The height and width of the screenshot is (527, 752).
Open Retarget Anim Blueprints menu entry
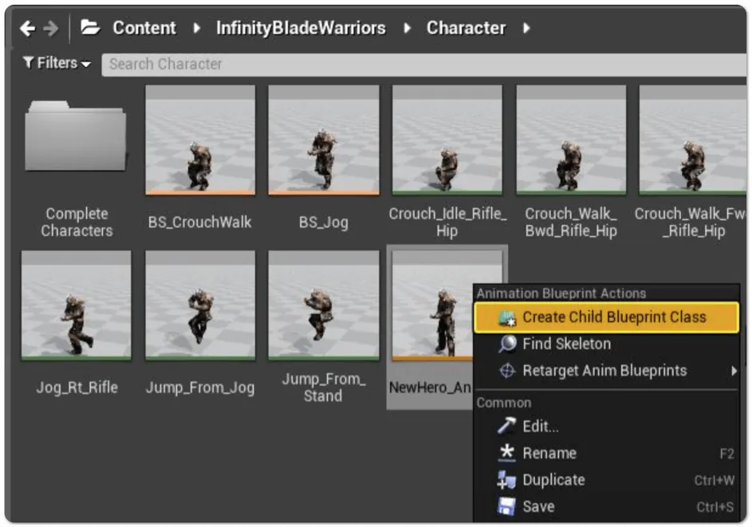(x=607, y=371)
